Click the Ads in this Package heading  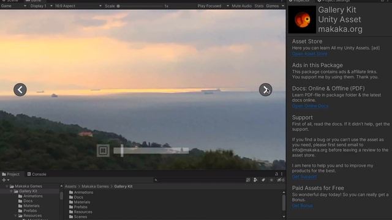(317, 65)
